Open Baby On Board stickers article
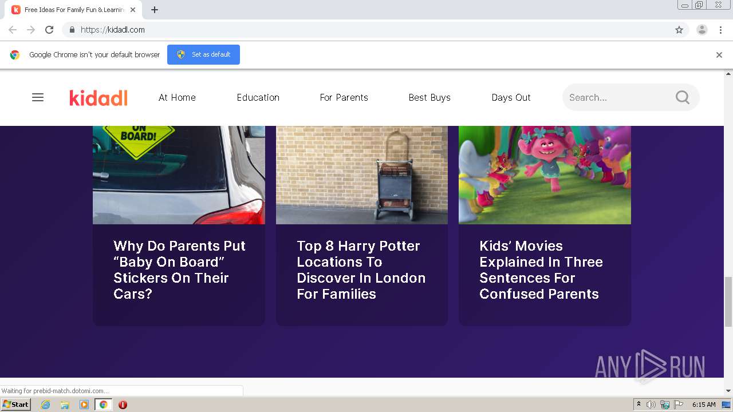 pos(179,270)
